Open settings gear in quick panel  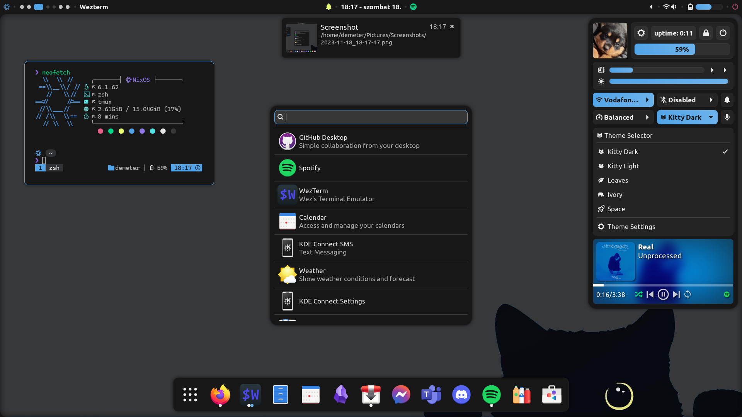pyautogui.click(x=641, y=33)
